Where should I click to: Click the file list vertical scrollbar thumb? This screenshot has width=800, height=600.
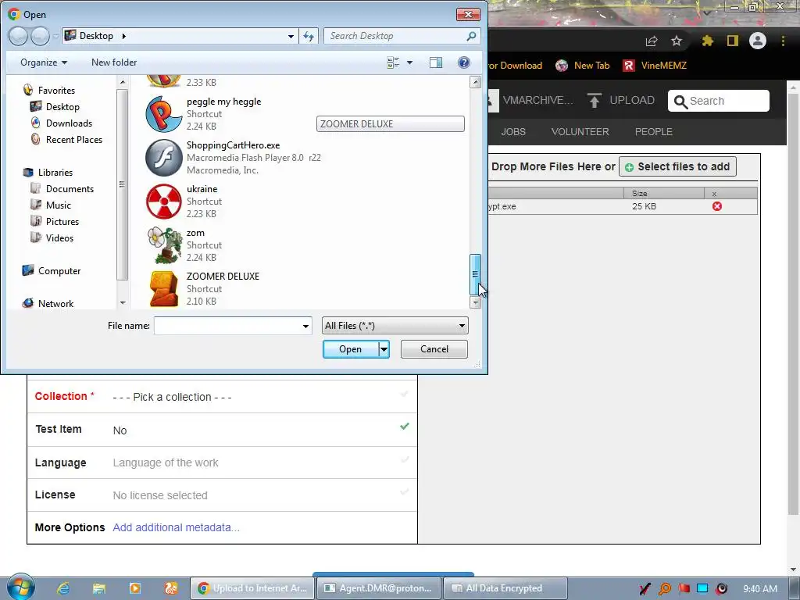coord(475,274)
